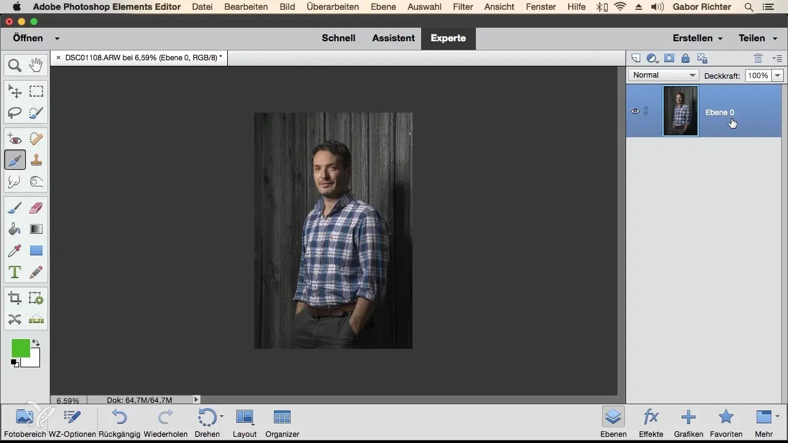Open the Drehen rotate options arrow
The width and height of the screenshot is (788, 443).
coord(222,417)
